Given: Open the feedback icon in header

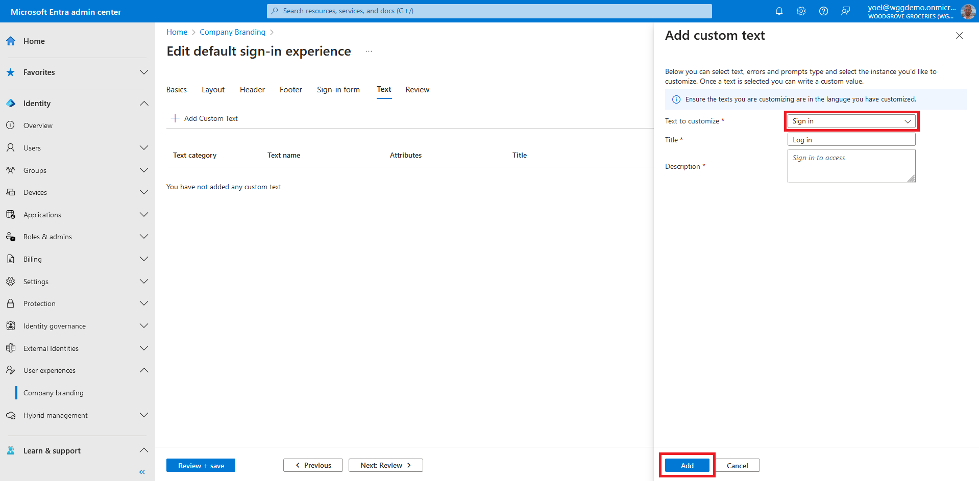Looking at the screenshot, I should (846, 11).
